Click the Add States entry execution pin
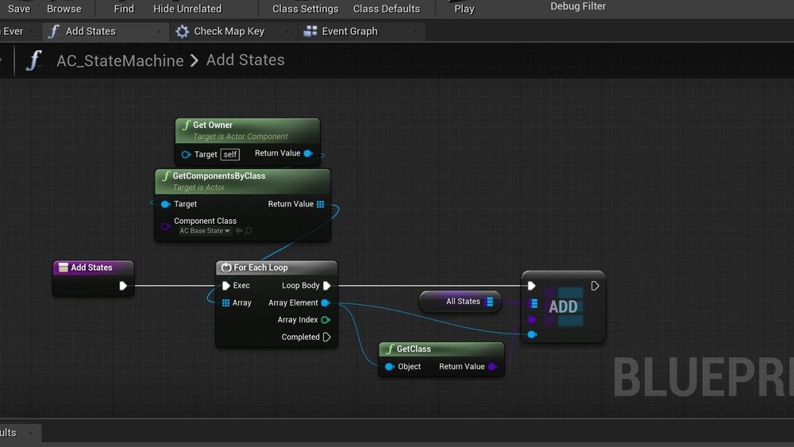 click(123, 286)
